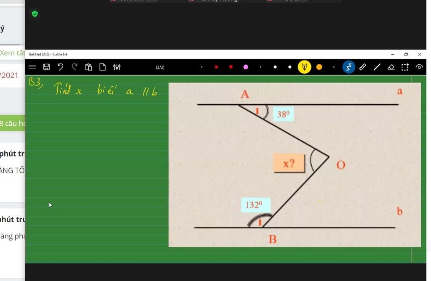Screen dimensions: 431x281
Task: Open the settings sliders icon
Action: [x=117, y=67]
